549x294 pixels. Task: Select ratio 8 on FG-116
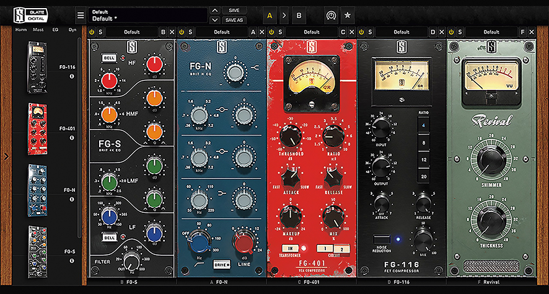tap(424, 143)
